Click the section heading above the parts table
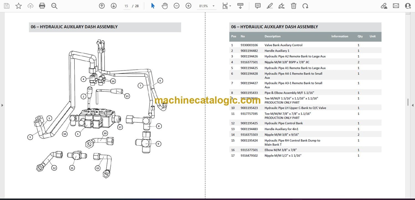Screen dimensions: 415x200 tap(274, 27)
